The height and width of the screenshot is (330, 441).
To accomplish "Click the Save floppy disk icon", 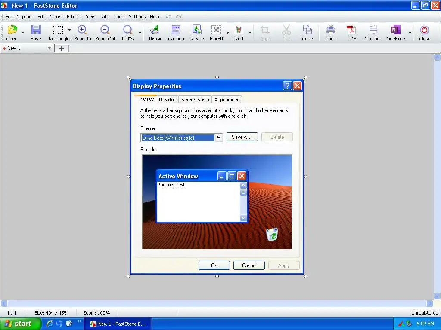I will (x=36, y=33).
